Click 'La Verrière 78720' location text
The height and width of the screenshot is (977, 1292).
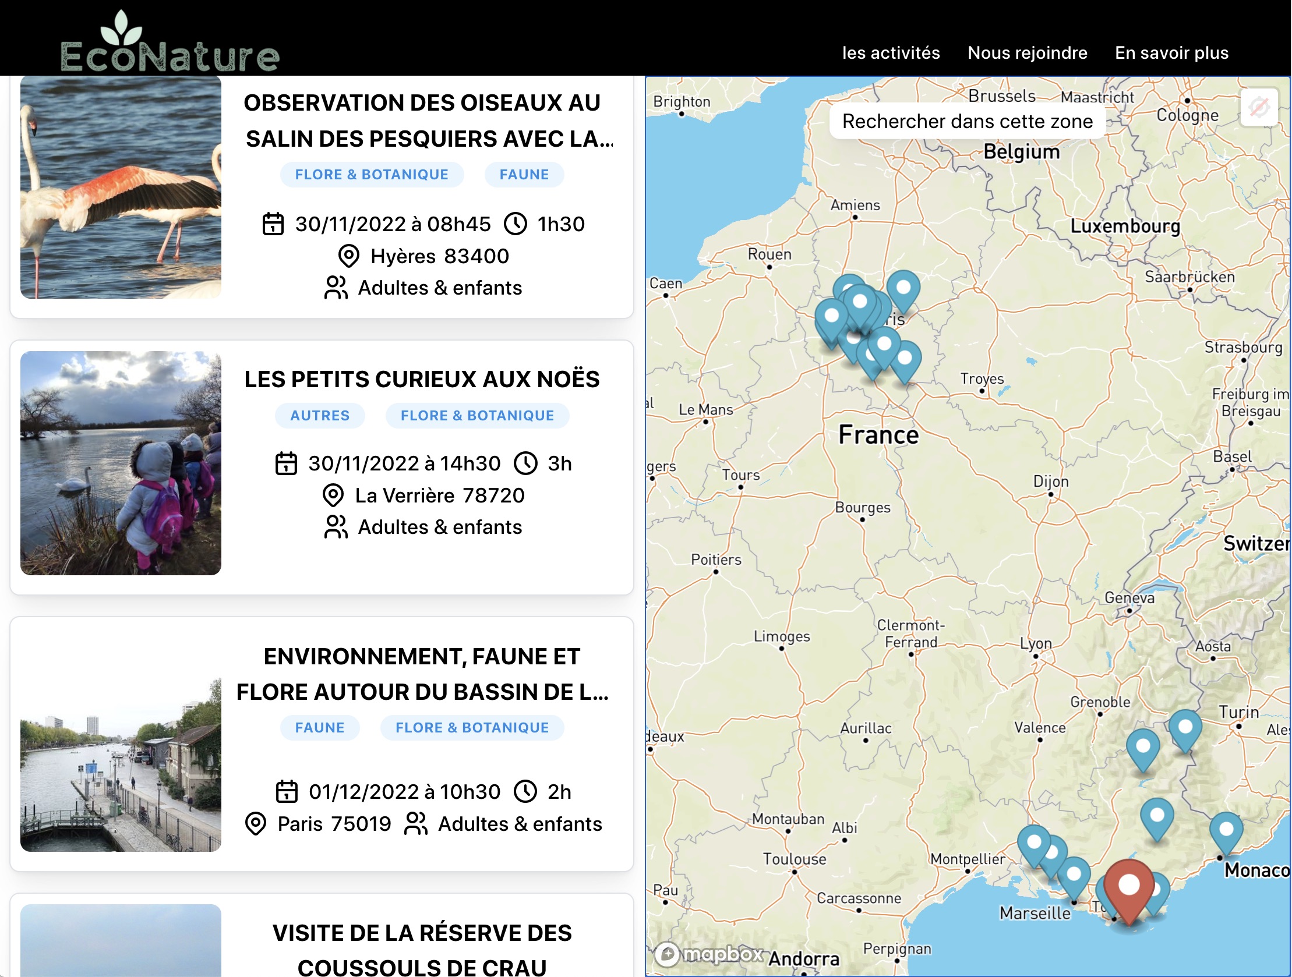click(440, 496)
